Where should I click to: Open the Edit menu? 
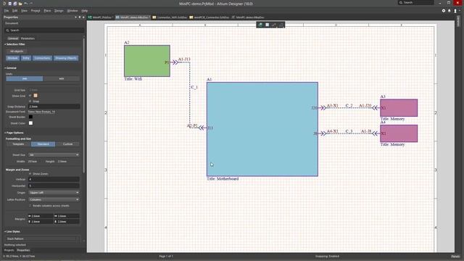[14, 11]
